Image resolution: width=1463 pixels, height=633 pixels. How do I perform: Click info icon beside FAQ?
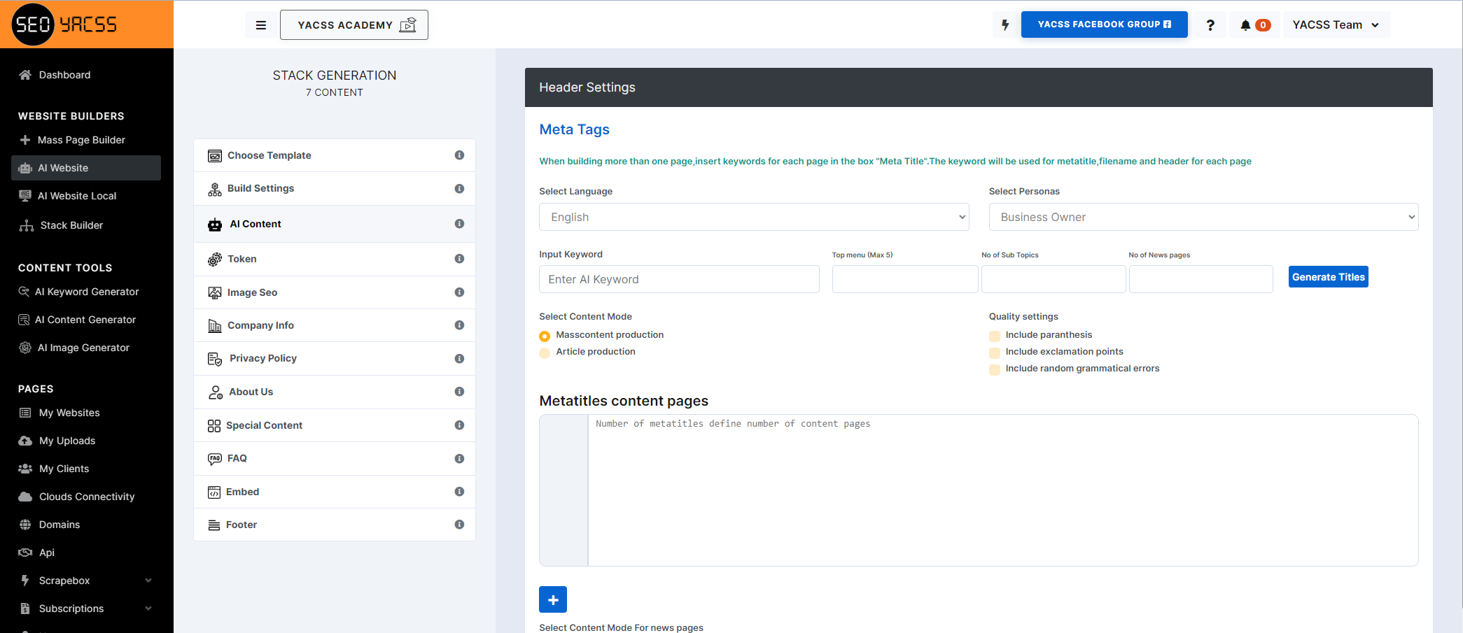[x=459, y=458]
